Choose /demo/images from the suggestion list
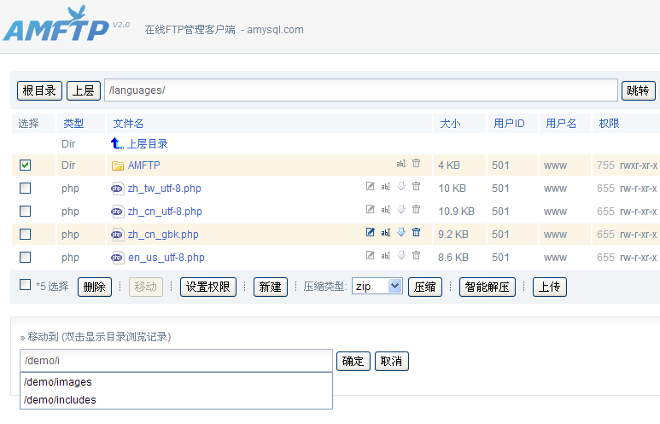This screenshot has width=660, height=424. pos(58,382)
